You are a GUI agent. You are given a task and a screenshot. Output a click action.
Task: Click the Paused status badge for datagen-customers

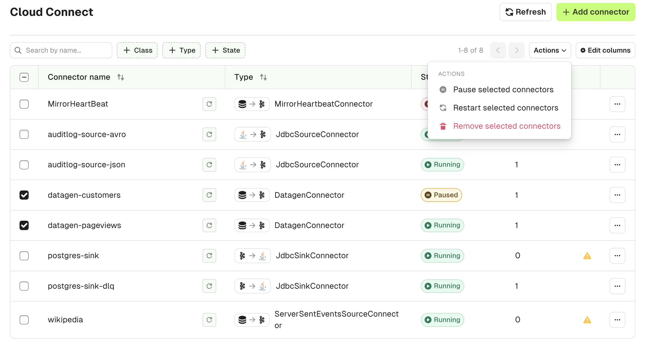[441, 195]
